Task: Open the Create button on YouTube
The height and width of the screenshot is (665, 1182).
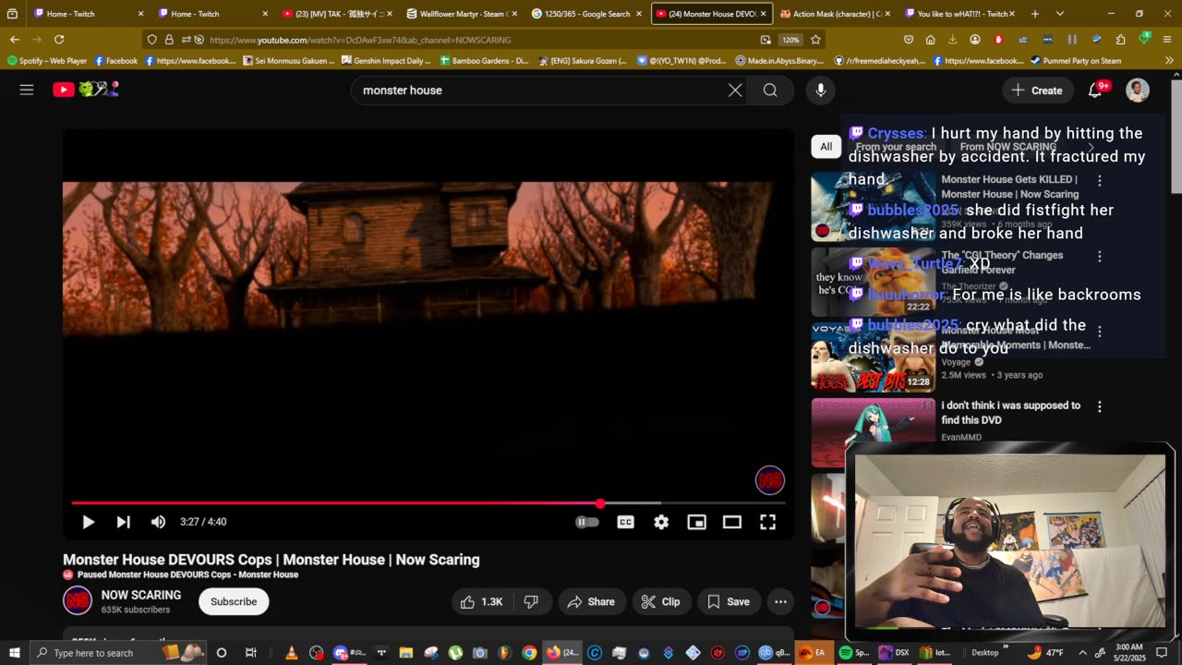Action: (x=1037, y=90)
